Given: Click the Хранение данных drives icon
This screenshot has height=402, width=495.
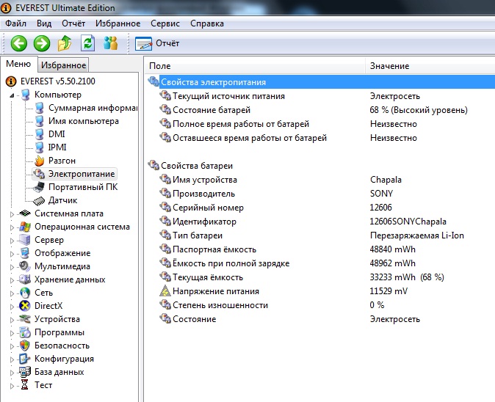Looking at the screenshot, I should click(25, 279).
